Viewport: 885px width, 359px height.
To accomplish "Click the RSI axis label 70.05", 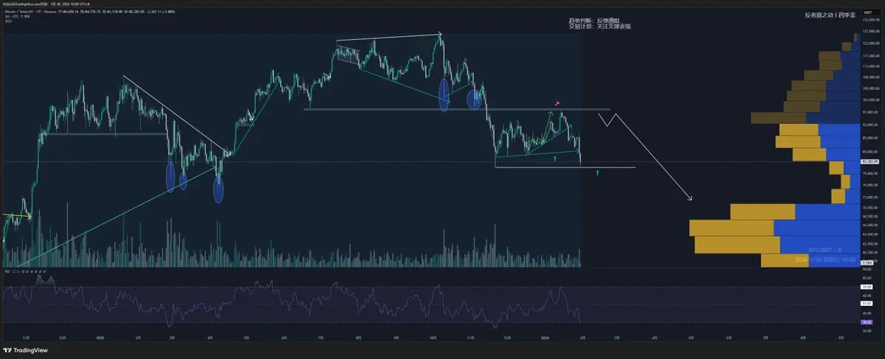I will pyautogui.click(x=866, y=286).
